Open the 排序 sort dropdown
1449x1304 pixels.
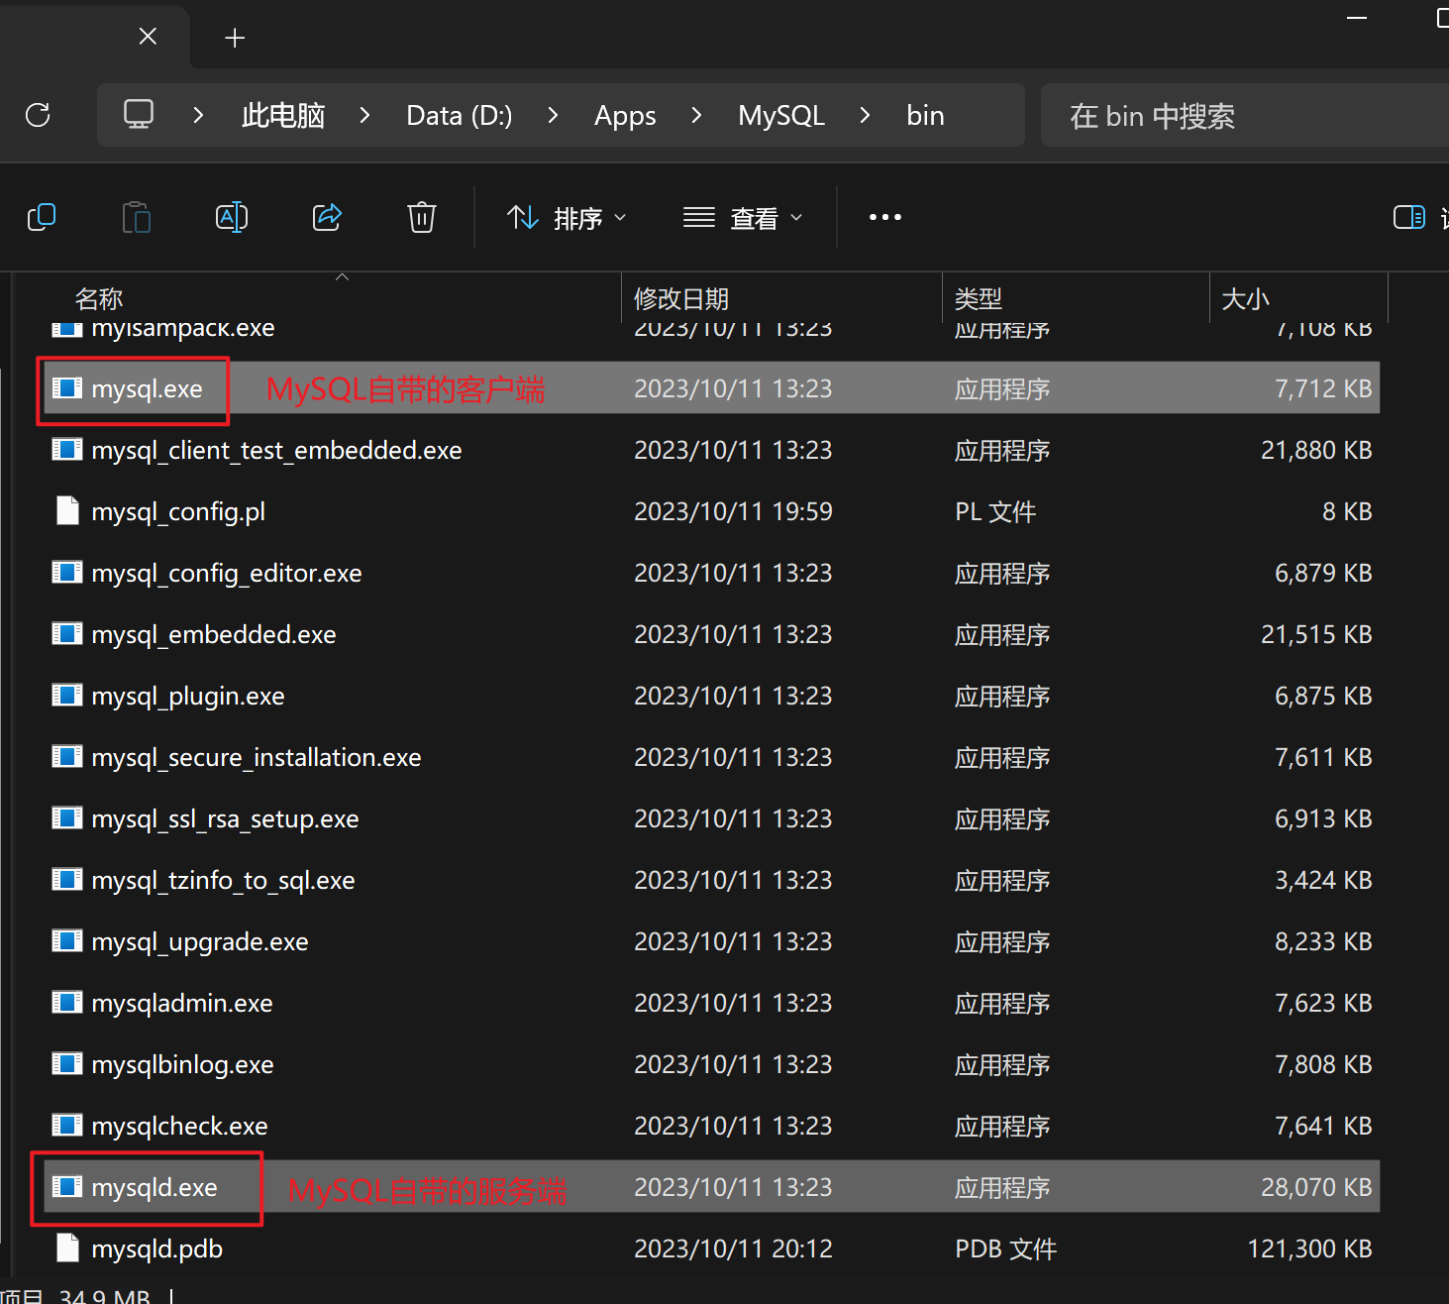tap(567, 218)
